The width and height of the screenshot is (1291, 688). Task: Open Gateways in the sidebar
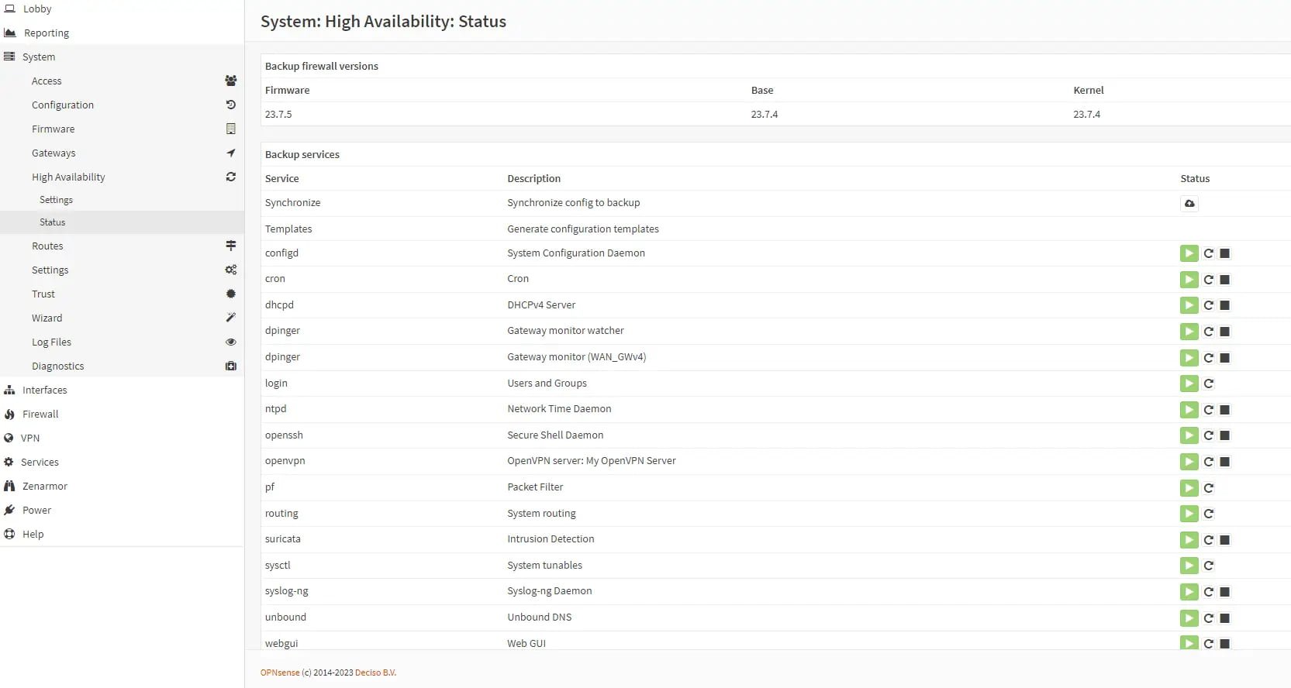[x=122, y=153]
